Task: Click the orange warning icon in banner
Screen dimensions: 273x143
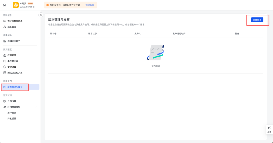Action: point(48,5)
